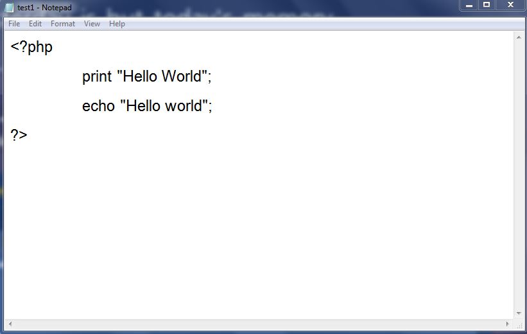Click the Notepad icon in title bar

[10, 8]
